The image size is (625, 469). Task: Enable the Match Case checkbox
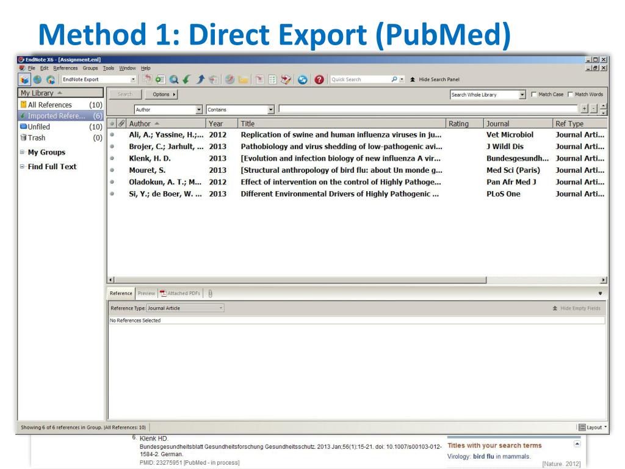click(533, 95)
